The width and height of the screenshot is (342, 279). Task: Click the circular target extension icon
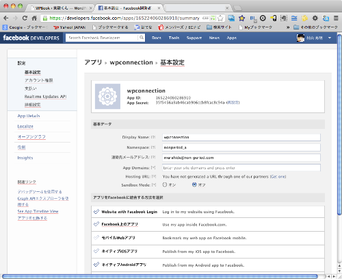pos(263,18)
